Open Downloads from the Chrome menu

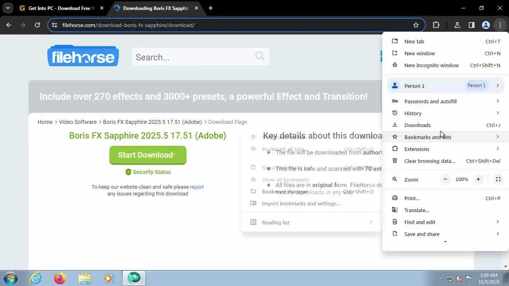coord(445,125)
